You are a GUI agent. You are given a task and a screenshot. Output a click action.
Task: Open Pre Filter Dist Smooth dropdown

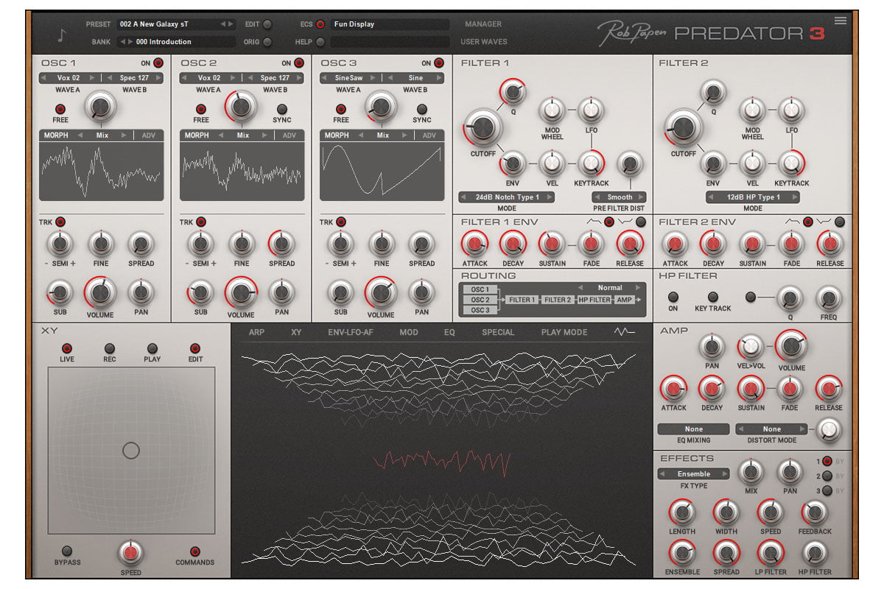pos(619,197)
